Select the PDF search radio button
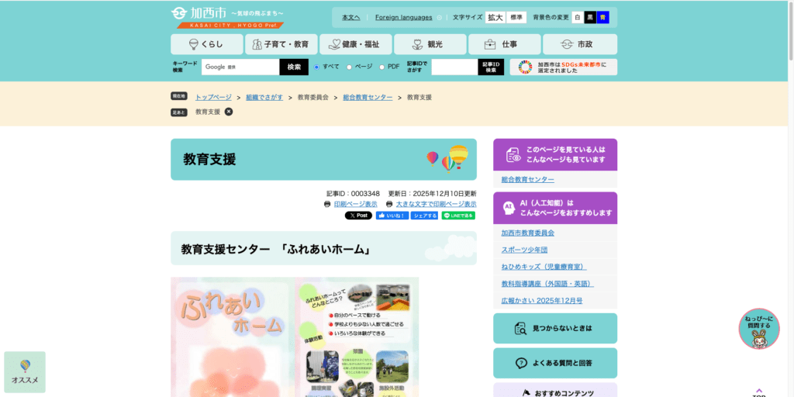 [382, 67]
